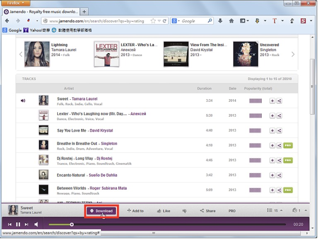318x239 pixels.
Task: Bookmark this page with the star icon
Action: pyautogui.click(x=153, y=21)
